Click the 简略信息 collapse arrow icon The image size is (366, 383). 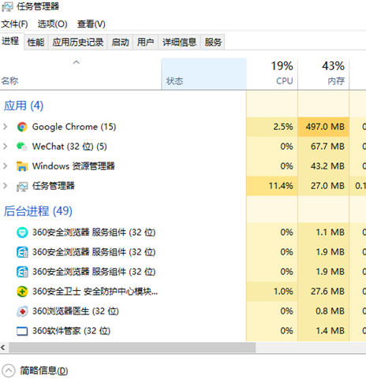pyautogui.click(x=9, y=371)
